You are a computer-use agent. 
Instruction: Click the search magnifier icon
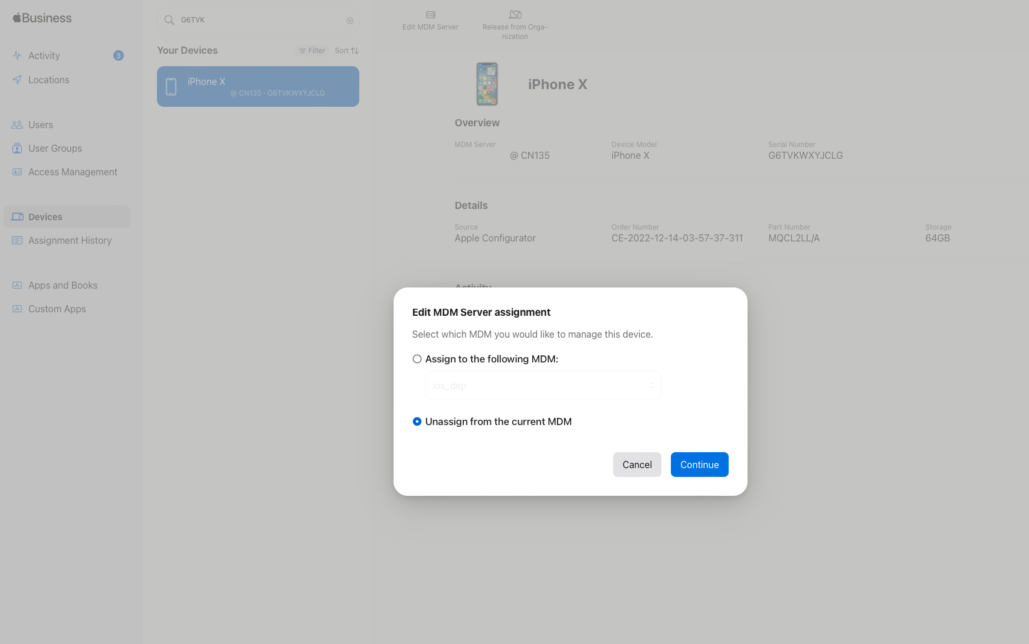click(x=169, y=20)
